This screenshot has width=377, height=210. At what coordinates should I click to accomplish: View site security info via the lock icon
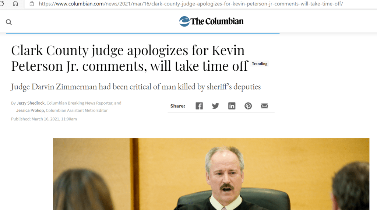click(32, 4)
